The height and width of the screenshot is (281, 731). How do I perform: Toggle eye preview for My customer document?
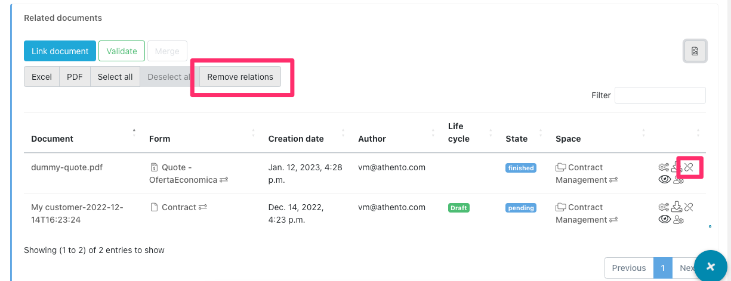click(x=664, y=220)
